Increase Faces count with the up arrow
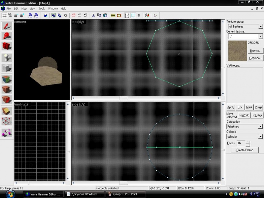 coord(248,142)
